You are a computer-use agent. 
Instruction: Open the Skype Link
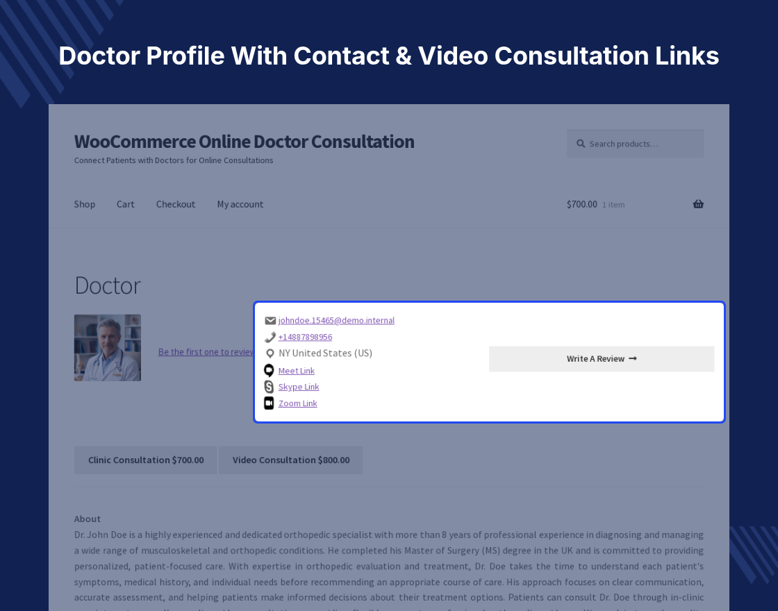point(299,386)
